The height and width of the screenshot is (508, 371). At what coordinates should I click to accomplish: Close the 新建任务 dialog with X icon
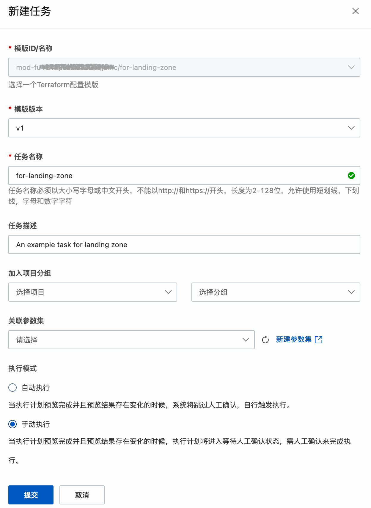pyautogui.click(x=355, y=11)
